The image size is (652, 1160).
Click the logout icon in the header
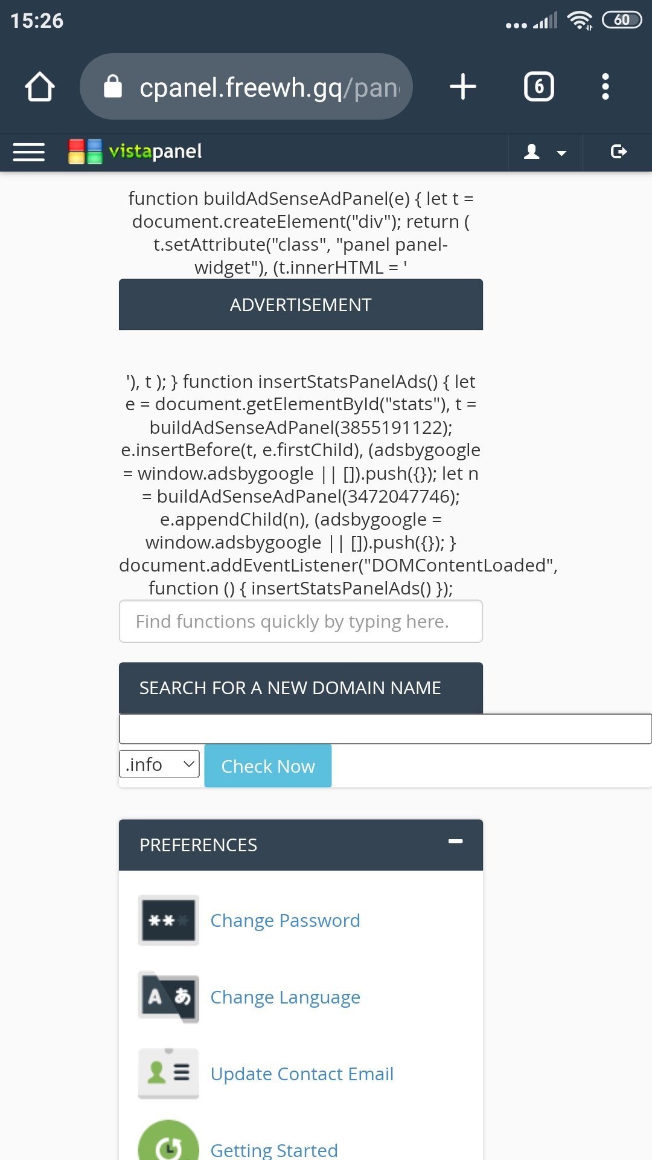tap(618, 152)
